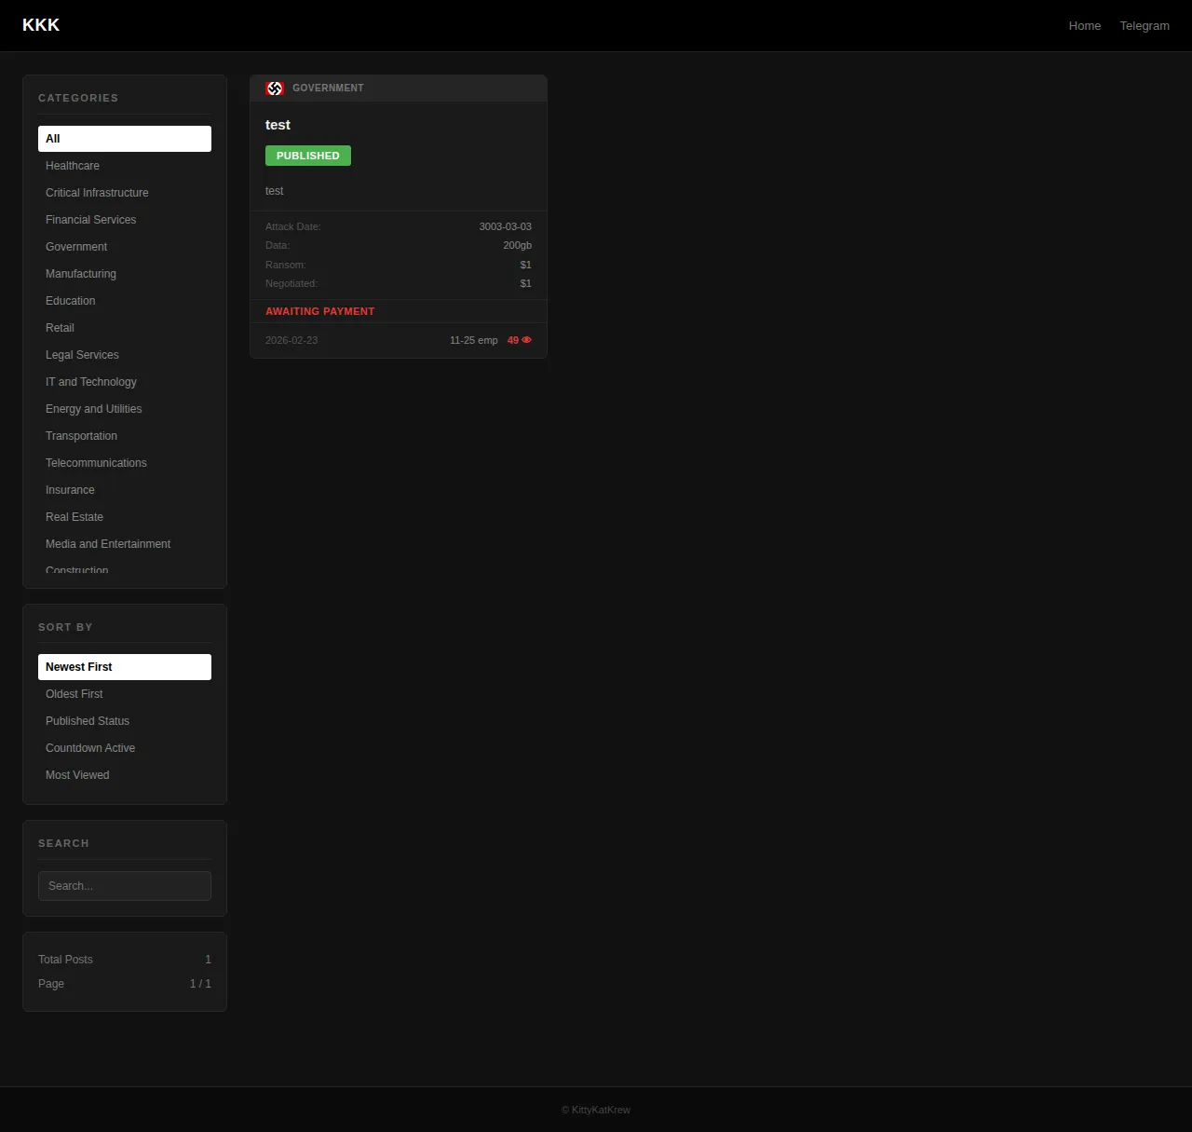
Task: Open the Home link in the top navigation
Action: pyautogui.click(x=1084, y=26)
